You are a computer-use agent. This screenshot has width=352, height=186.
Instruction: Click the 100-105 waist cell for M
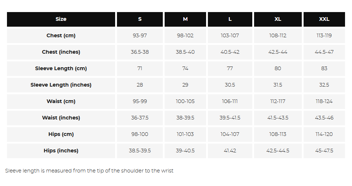pos(185,102)
